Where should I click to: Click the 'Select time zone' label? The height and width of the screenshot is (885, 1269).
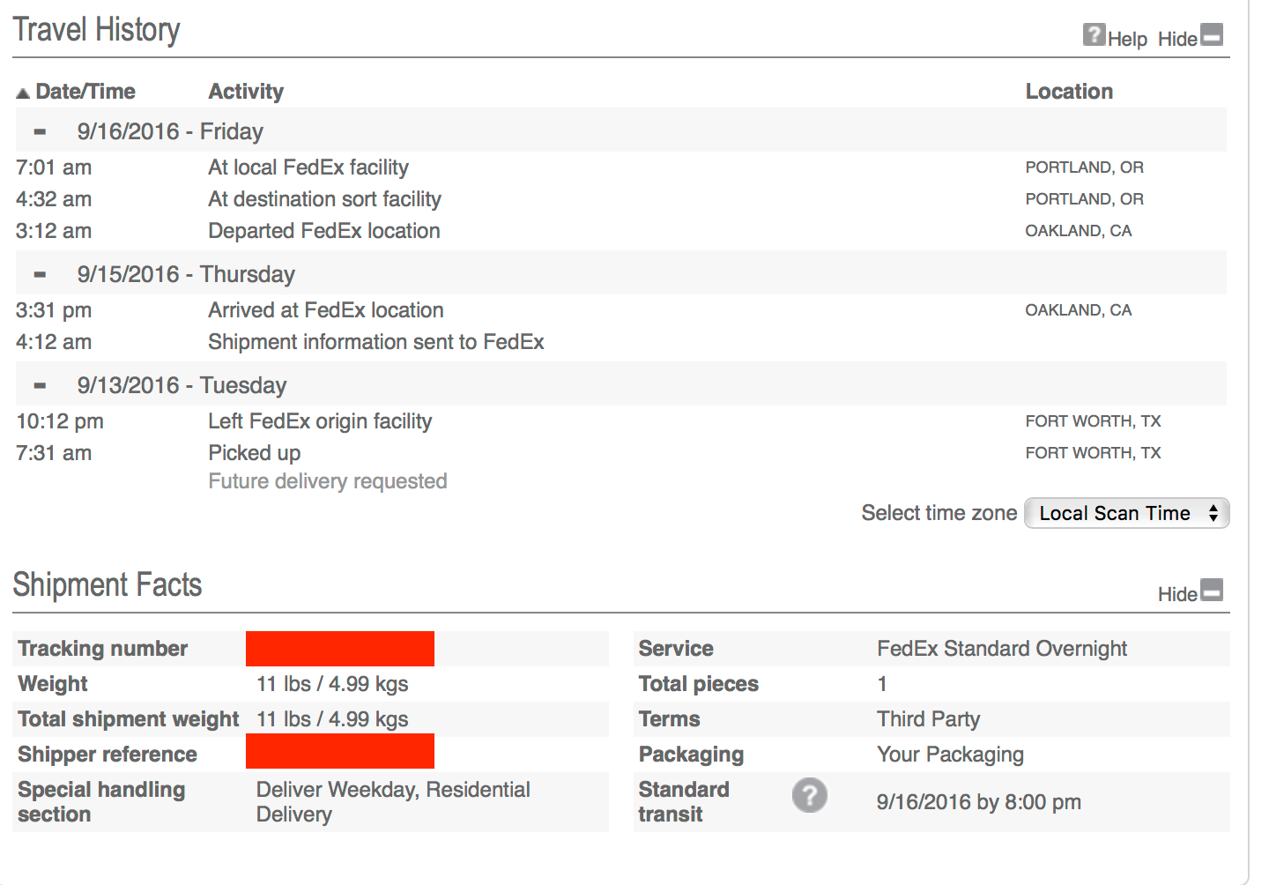[x=939, y=513]
